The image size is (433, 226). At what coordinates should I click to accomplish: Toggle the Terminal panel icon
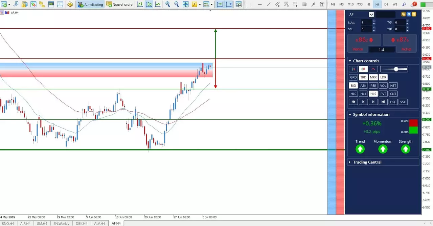pyautogui.click(x=51, y=4)
